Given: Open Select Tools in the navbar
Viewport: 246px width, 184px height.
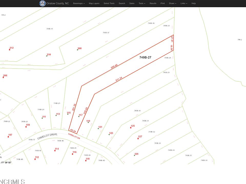Looking at the screenshot, I should click(x=109, y=3).
